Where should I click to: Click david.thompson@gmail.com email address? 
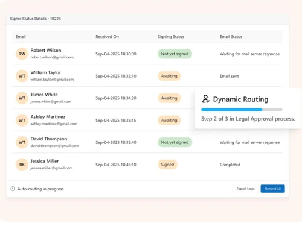click(x=54, y=146)
